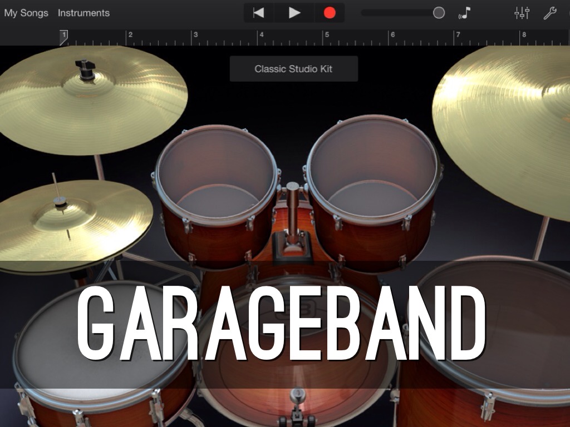The image size is (570, 427).
Task: Strike the large ride cymbal on right
Action: pos(507,122)
